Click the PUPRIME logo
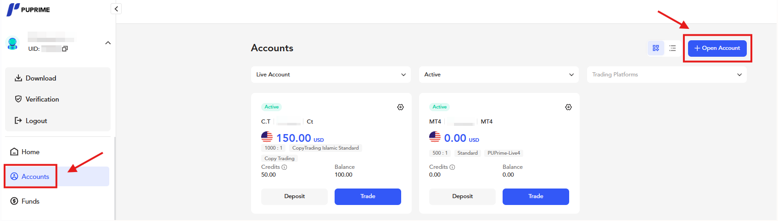The width and height of the screenshot is (778, 221). click(28, 9)
